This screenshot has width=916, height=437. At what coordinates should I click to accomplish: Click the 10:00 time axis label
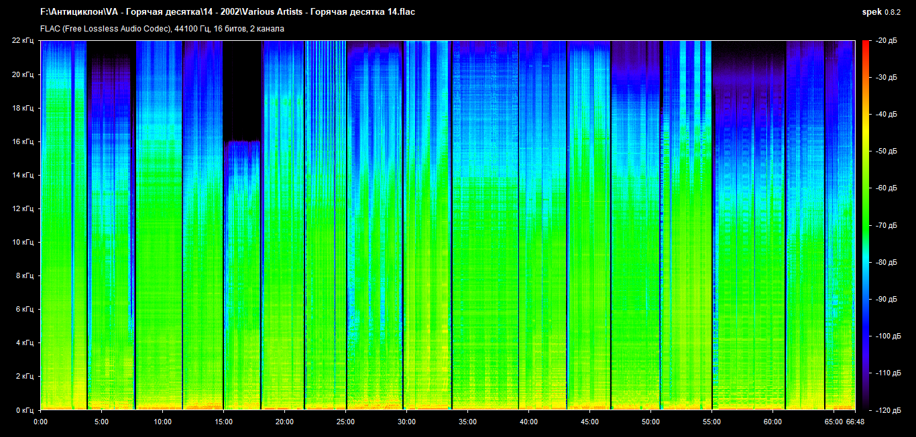point(162,422)
